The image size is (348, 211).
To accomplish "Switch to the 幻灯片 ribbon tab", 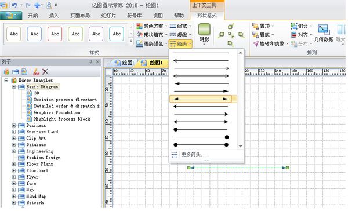I will coord(108,16).
